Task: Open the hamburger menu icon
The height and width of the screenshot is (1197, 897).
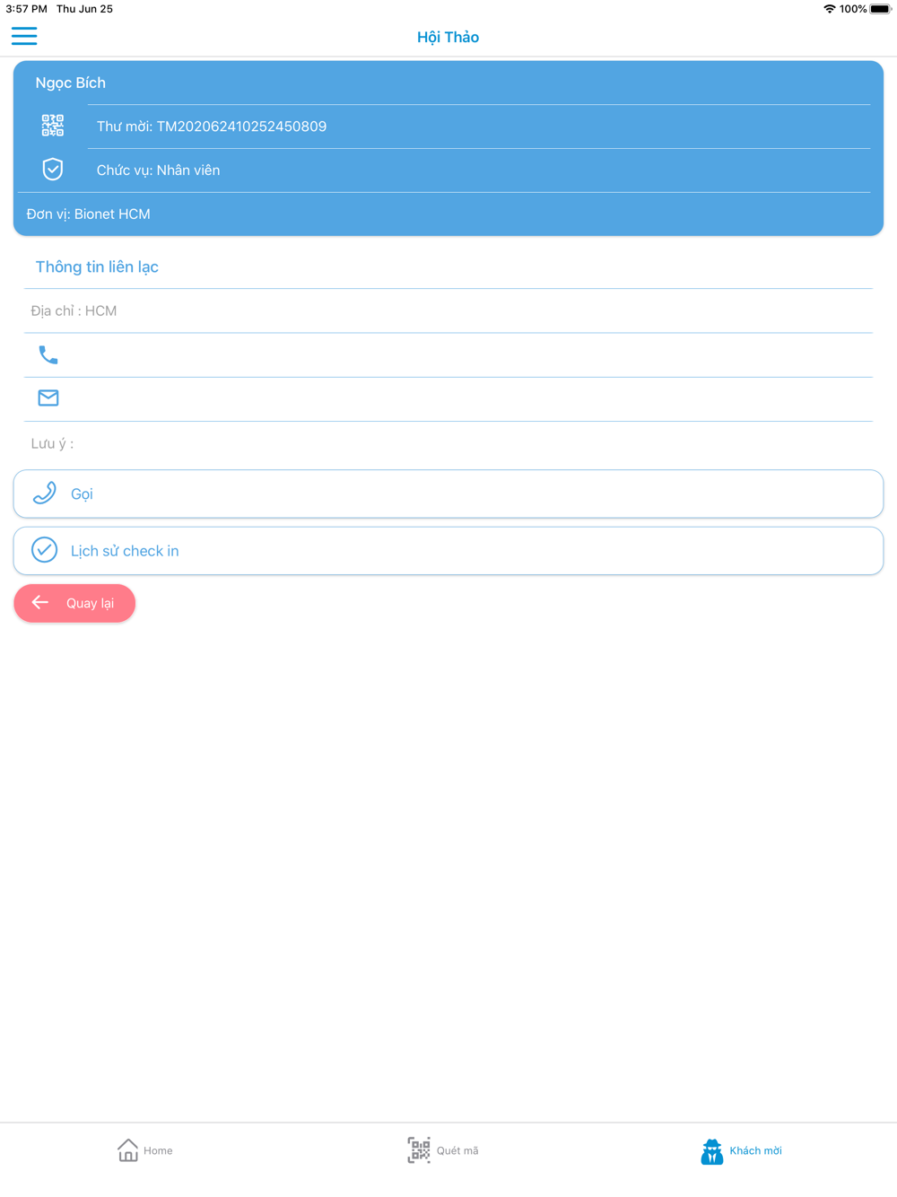Action: [x=24, y=36]
